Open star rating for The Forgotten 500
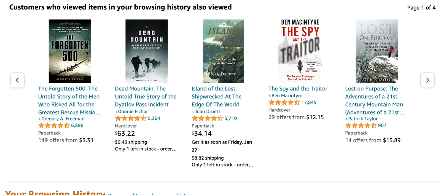 tap(54, 126)
